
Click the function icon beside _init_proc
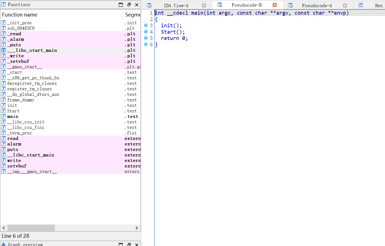pos(3,23)
